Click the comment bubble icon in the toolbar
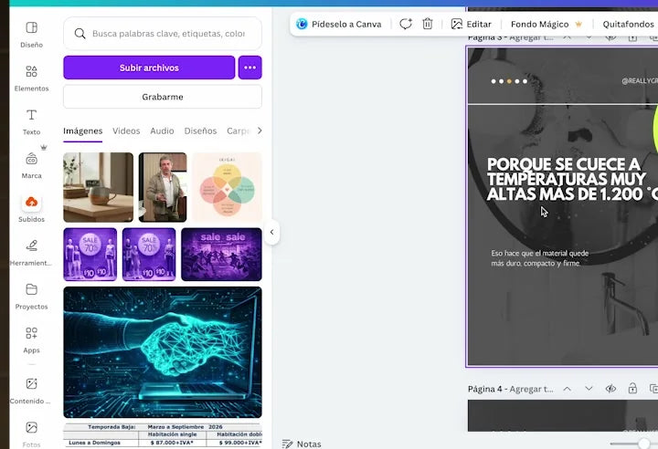The height and width of the screenshot is (449, 658). (406, 24)
